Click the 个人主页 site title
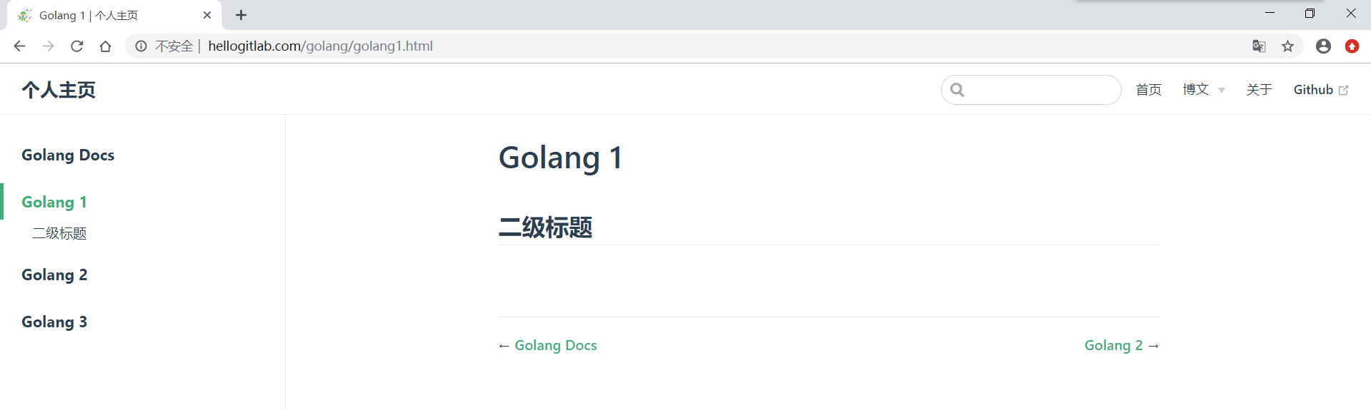The image size is (1371, 410). point(59,90)
